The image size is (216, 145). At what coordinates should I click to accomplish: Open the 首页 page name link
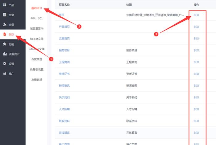[x=62, y=15]
